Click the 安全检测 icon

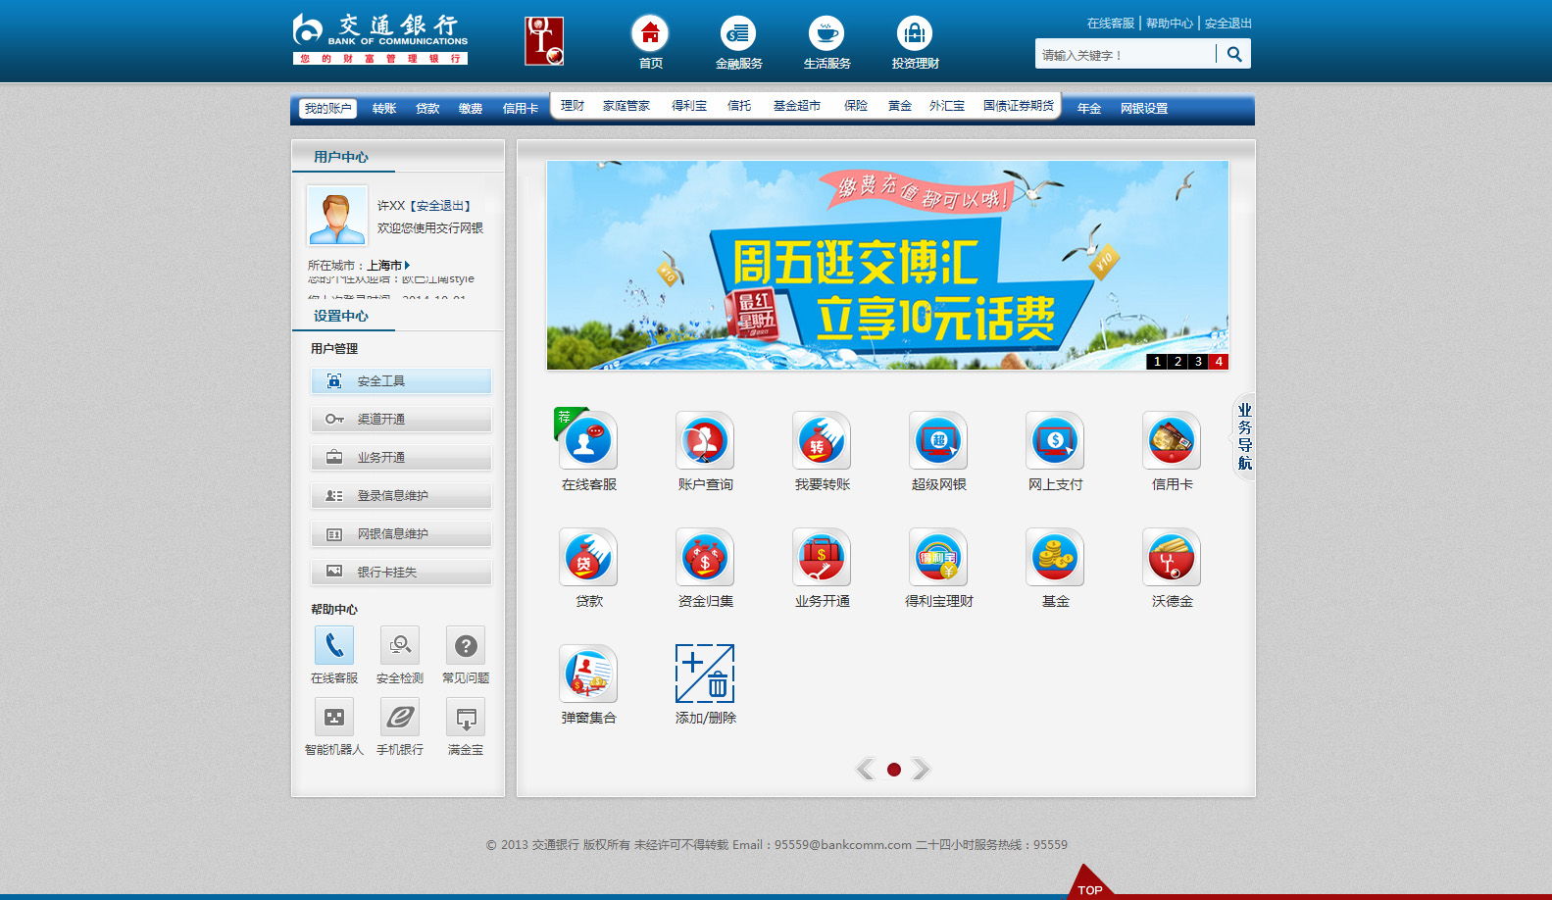coord(400,645)
